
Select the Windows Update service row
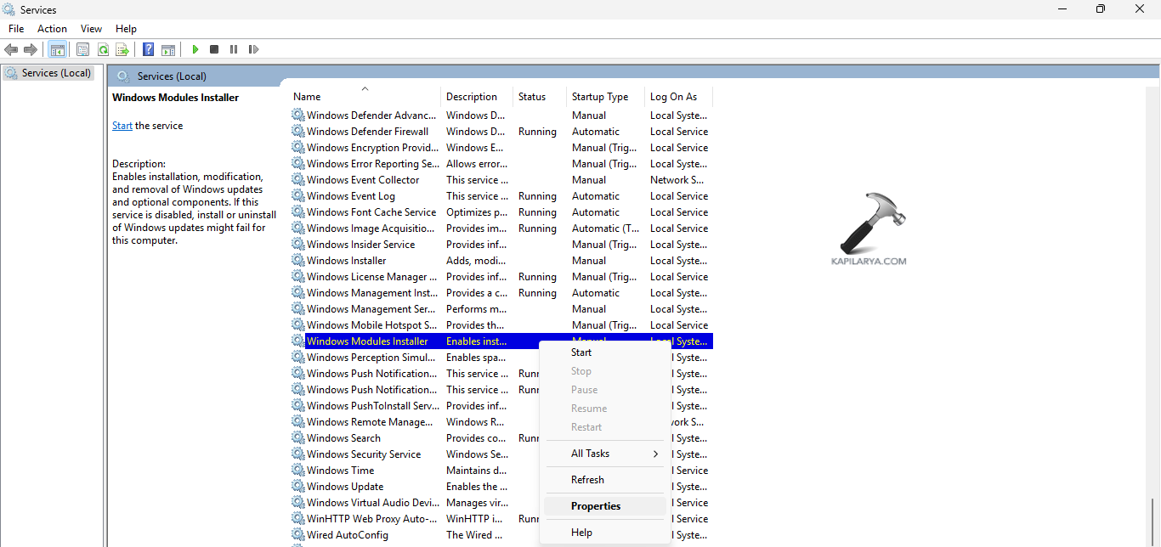coord(345,487)
